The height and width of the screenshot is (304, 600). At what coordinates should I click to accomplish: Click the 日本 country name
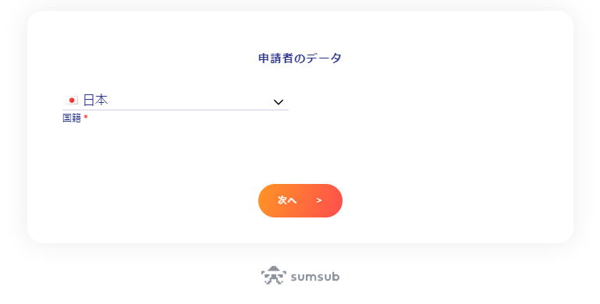point(95,101)
